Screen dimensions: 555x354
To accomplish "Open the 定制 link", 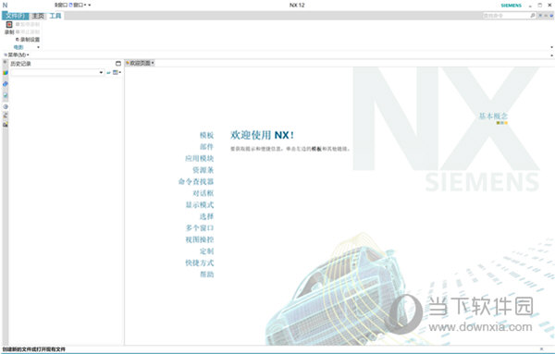I will click(206, 251).
